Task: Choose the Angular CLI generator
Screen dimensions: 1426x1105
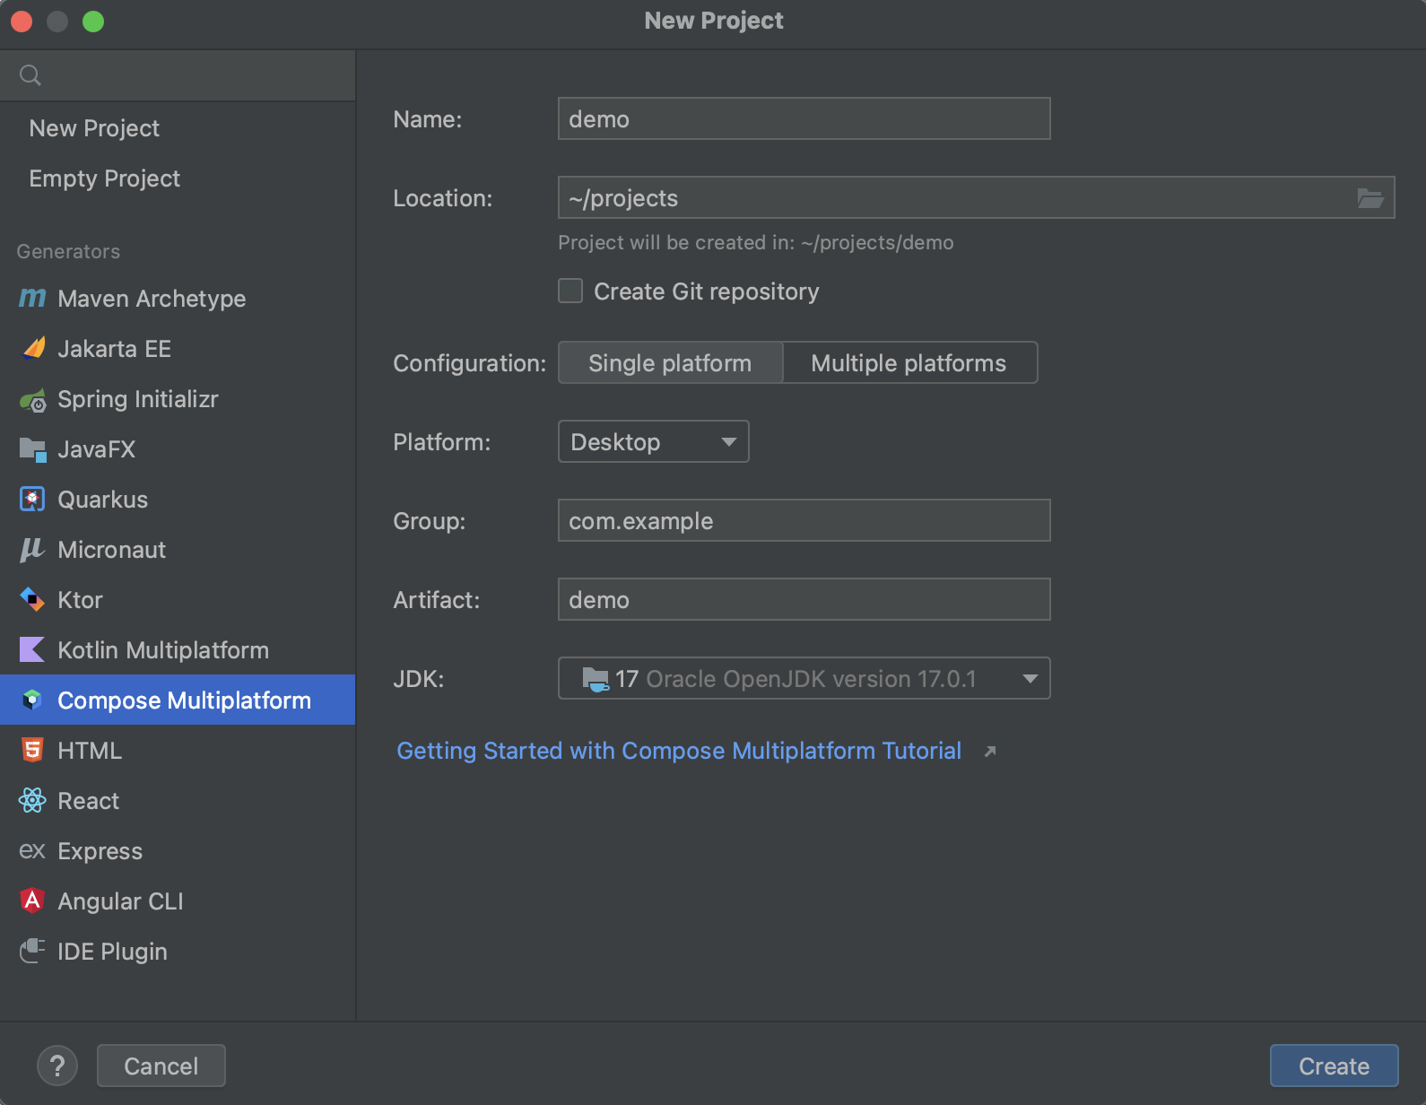Action: point(178,901)
